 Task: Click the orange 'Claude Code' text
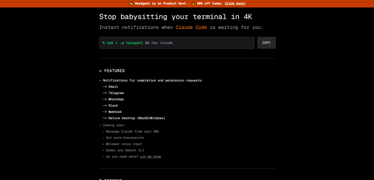[191, 27]
